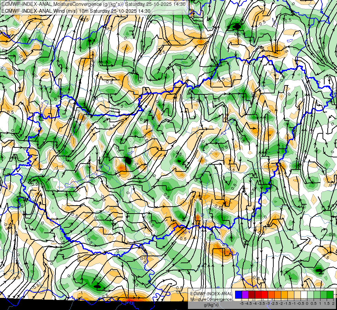337x310 pixels.
Task: Click the -2.5 tick label on legend
Action: tap(274, 303)
